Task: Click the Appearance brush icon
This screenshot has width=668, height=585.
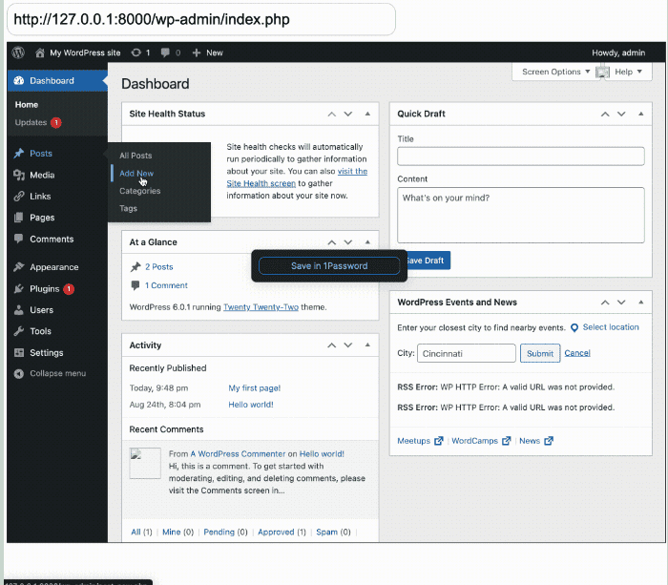Action: pos(19,267)
